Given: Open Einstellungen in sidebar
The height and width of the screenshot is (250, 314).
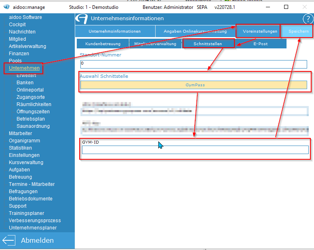Looking at the screenshot, I should pyautogui.click(x=24, y=155).
